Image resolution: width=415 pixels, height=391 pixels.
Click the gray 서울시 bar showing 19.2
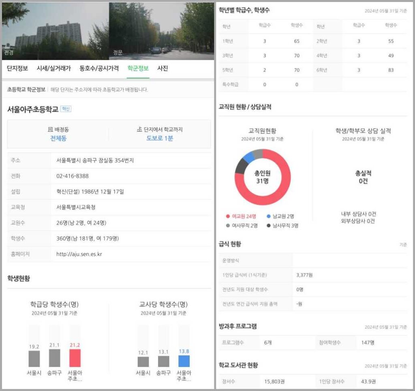pos(34,359)
